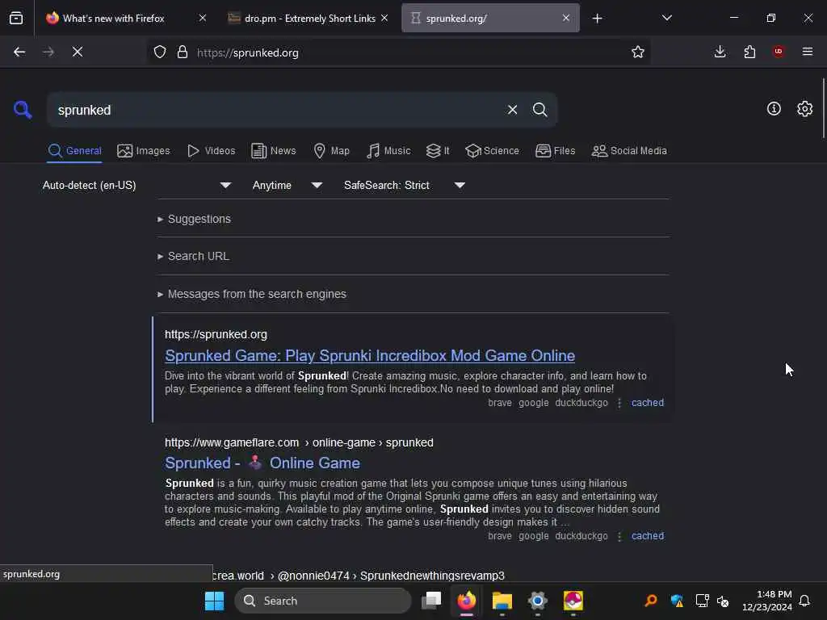827x620 pixels.
Task: Close What's new with Firefox tab
Action: [x=203, y=18]
